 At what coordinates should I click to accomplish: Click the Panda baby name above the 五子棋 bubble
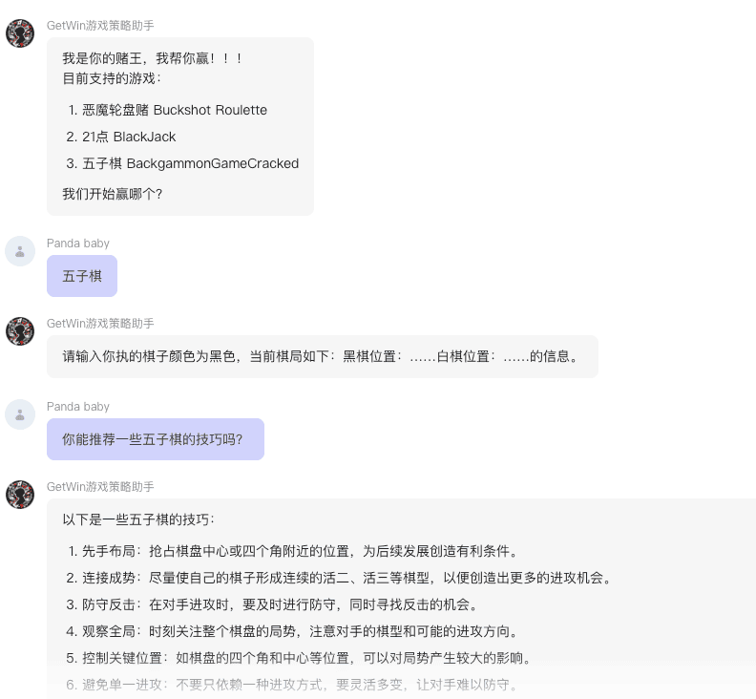click(x=78, y=244)
